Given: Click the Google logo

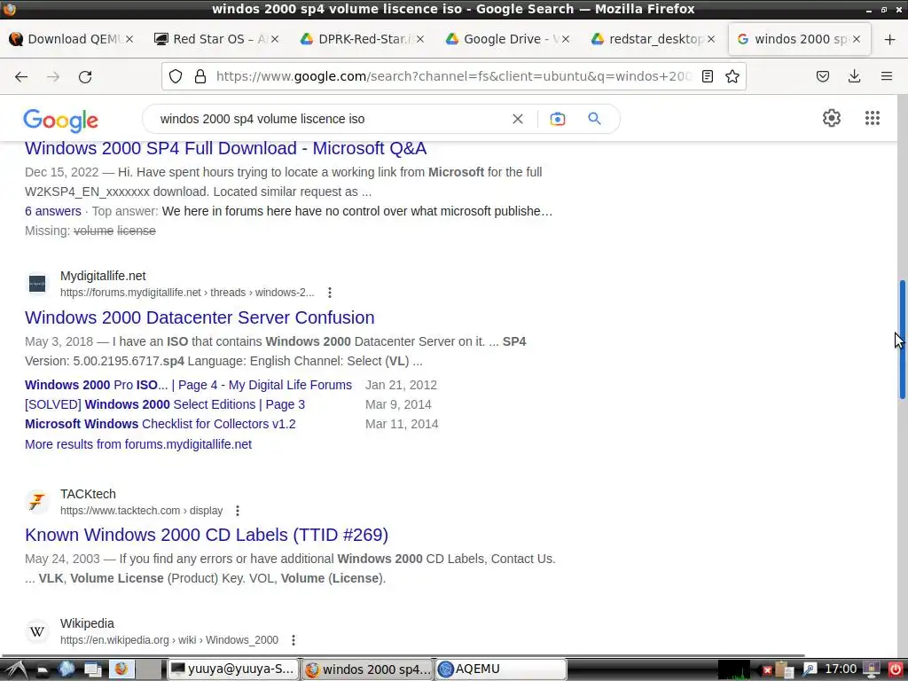Looking at the screenshot, I should pyautogui.click(x=61, y=120).
